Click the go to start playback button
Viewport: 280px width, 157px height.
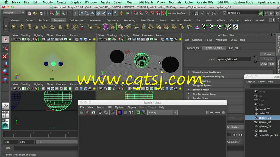tap(234, 135)
